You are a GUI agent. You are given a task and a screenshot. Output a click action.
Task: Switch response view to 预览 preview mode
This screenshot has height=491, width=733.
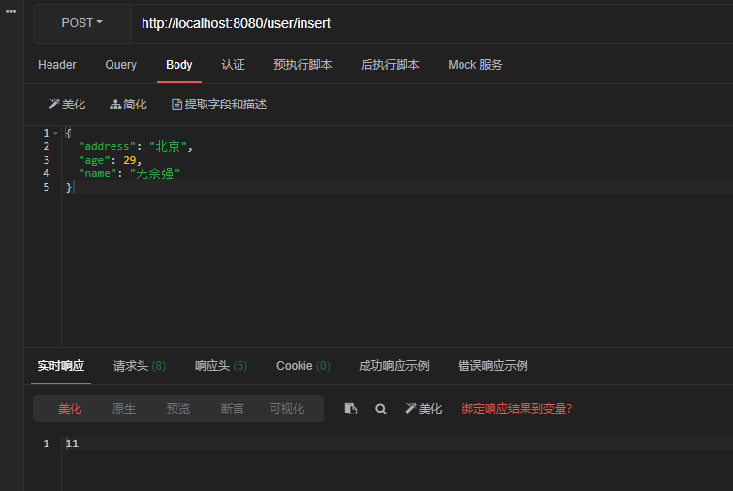click(x=178, y=409)
